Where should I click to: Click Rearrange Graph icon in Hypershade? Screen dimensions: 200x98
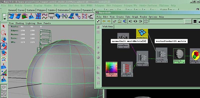click(x=119, y=21)
